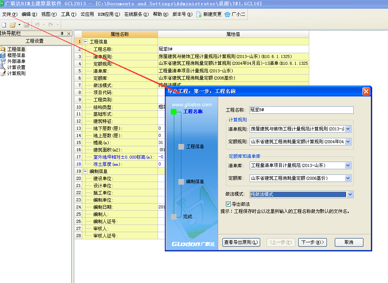The width and height of the screenshot is (388, 283).
Task: Click the 查看导出原则(L) button
Action: 241,242
